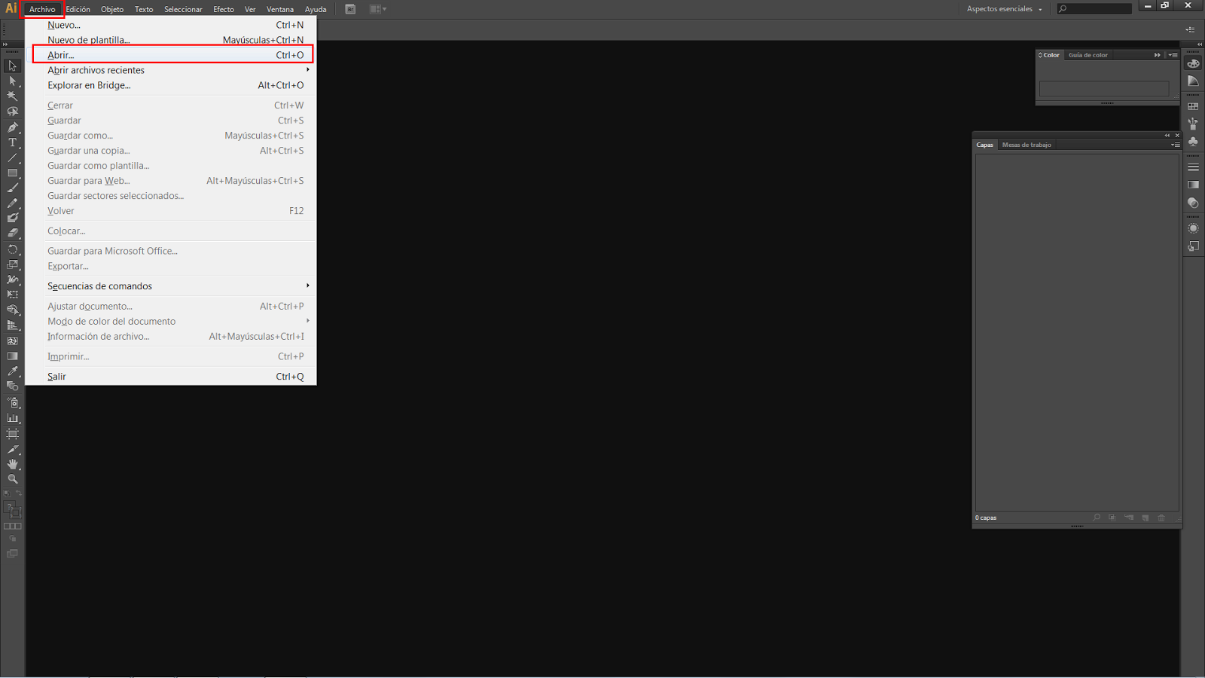Click Guardar para Web option

pos(88,180)
